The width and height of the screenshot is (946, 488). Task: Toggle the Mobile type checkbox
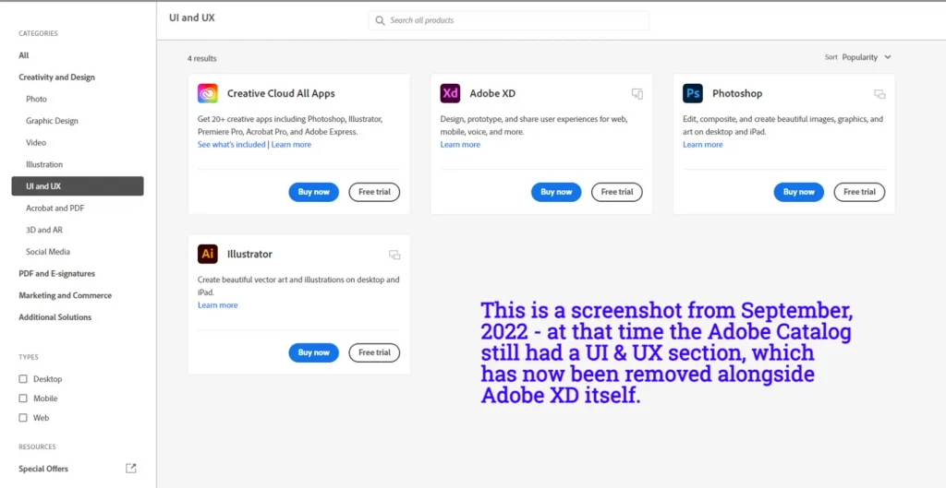(24, 399)
